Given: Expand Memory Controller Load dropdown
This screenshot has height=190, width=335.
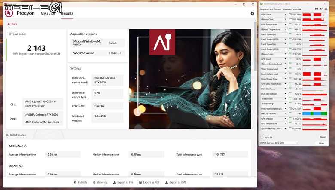Looking at the screenshot, I should click(286, 64).
